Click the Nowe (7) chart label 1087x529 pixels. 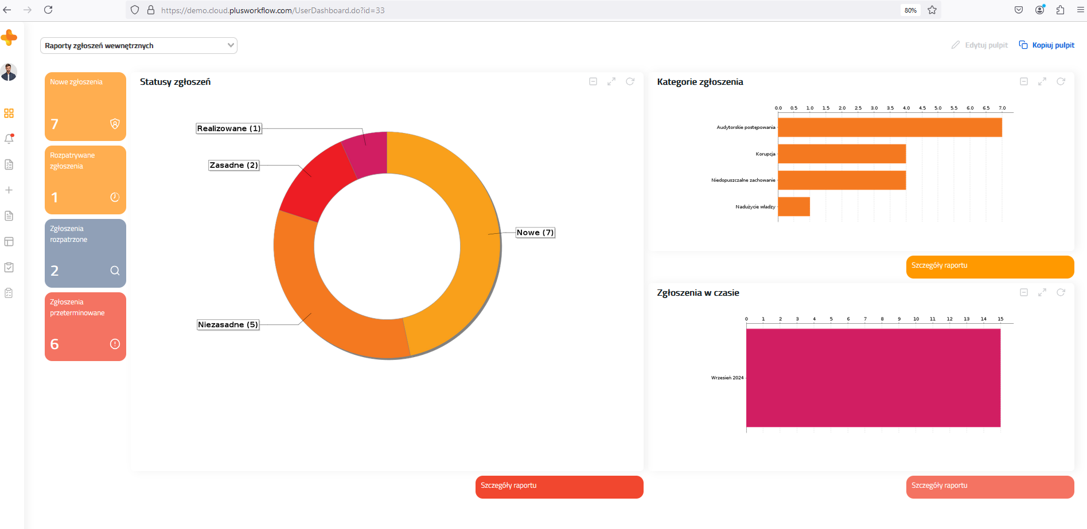(535, 233)
